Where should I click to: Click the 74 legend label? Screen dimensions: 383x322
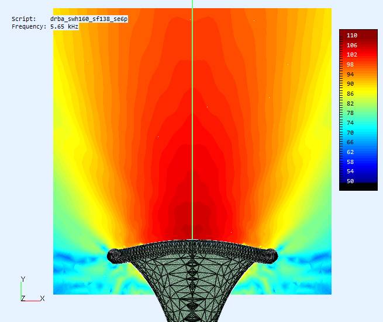pos(350,123)
